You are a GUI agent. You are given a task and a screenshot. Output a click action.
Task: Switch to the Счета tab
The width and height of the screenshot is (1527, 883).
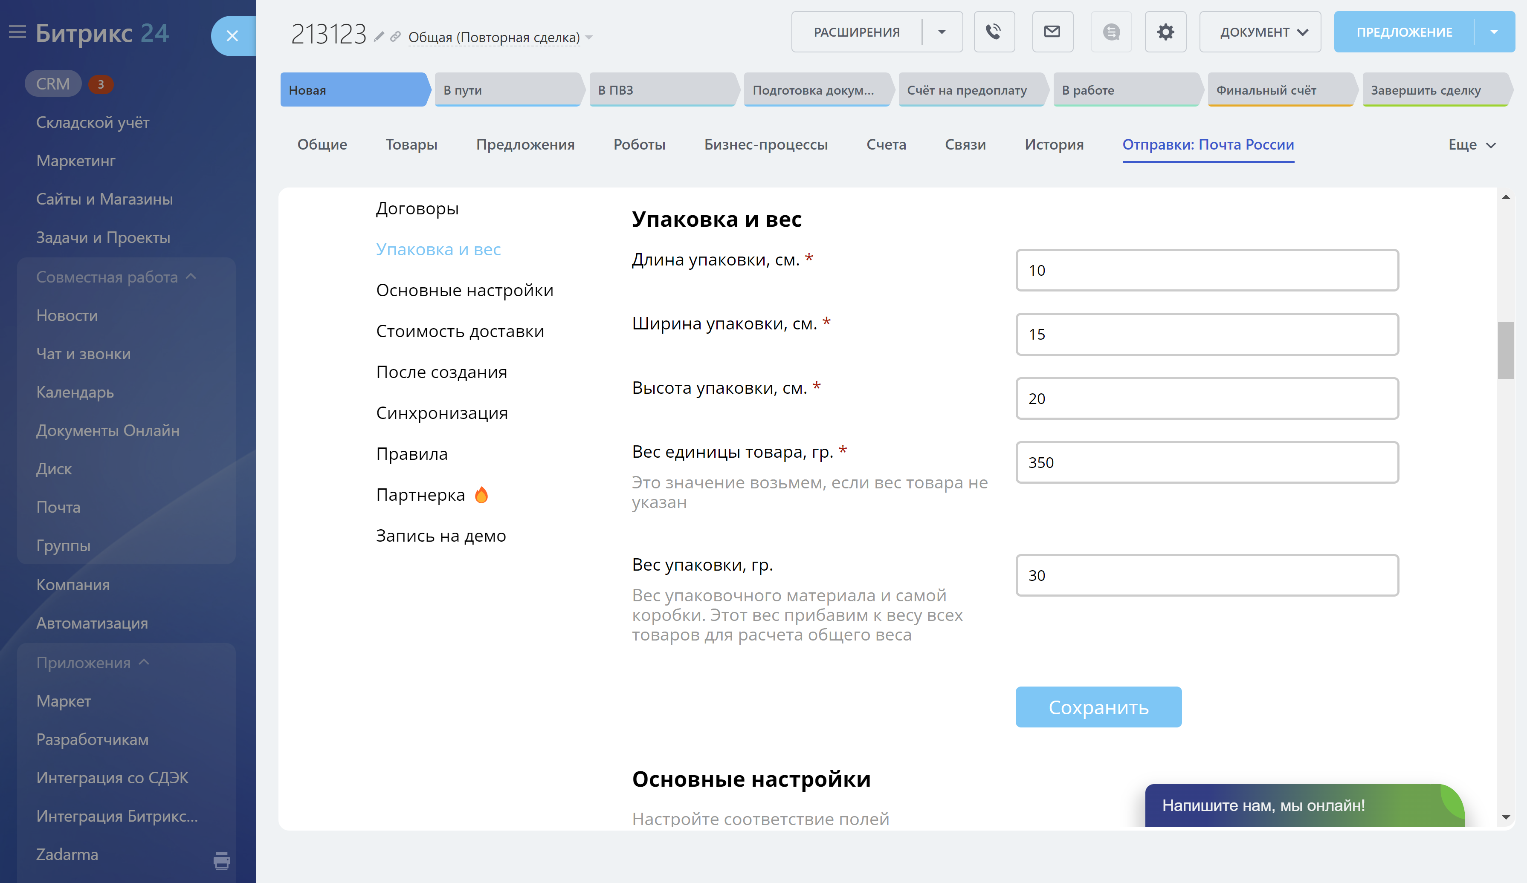tap(887, 145)
